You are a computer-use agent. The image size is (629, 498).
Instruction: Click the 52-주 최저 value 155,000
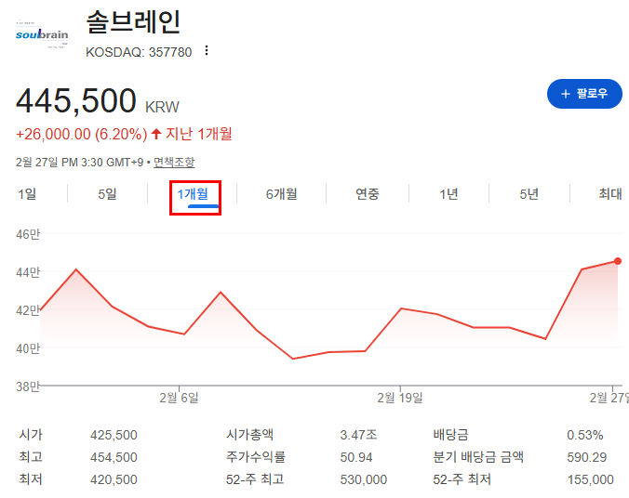[591, 480]
